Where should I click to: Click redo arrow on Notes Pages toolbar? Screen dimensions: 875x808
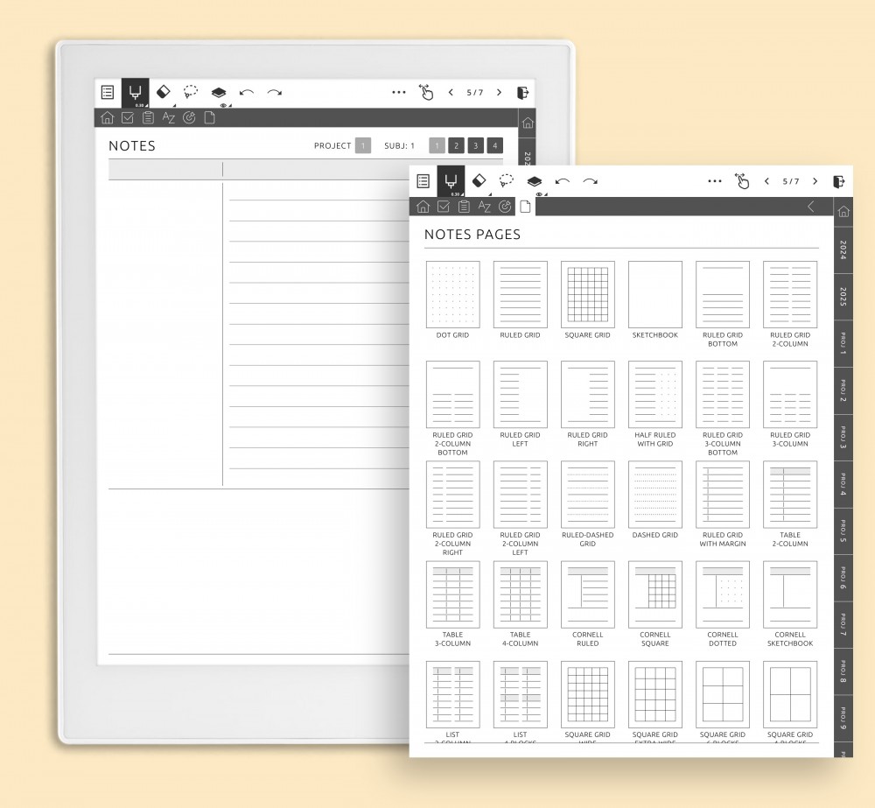tap(591, 181)
